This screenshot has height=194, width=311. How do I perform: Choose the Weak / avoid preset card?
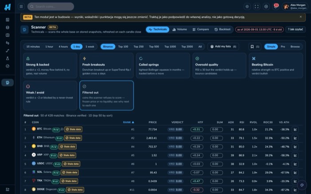(x=50, y=95)
